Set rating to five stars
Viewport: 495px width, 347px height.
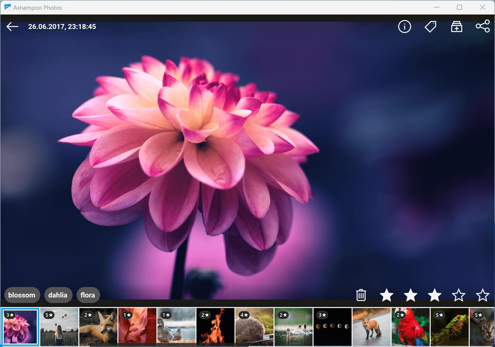point(483,295)
